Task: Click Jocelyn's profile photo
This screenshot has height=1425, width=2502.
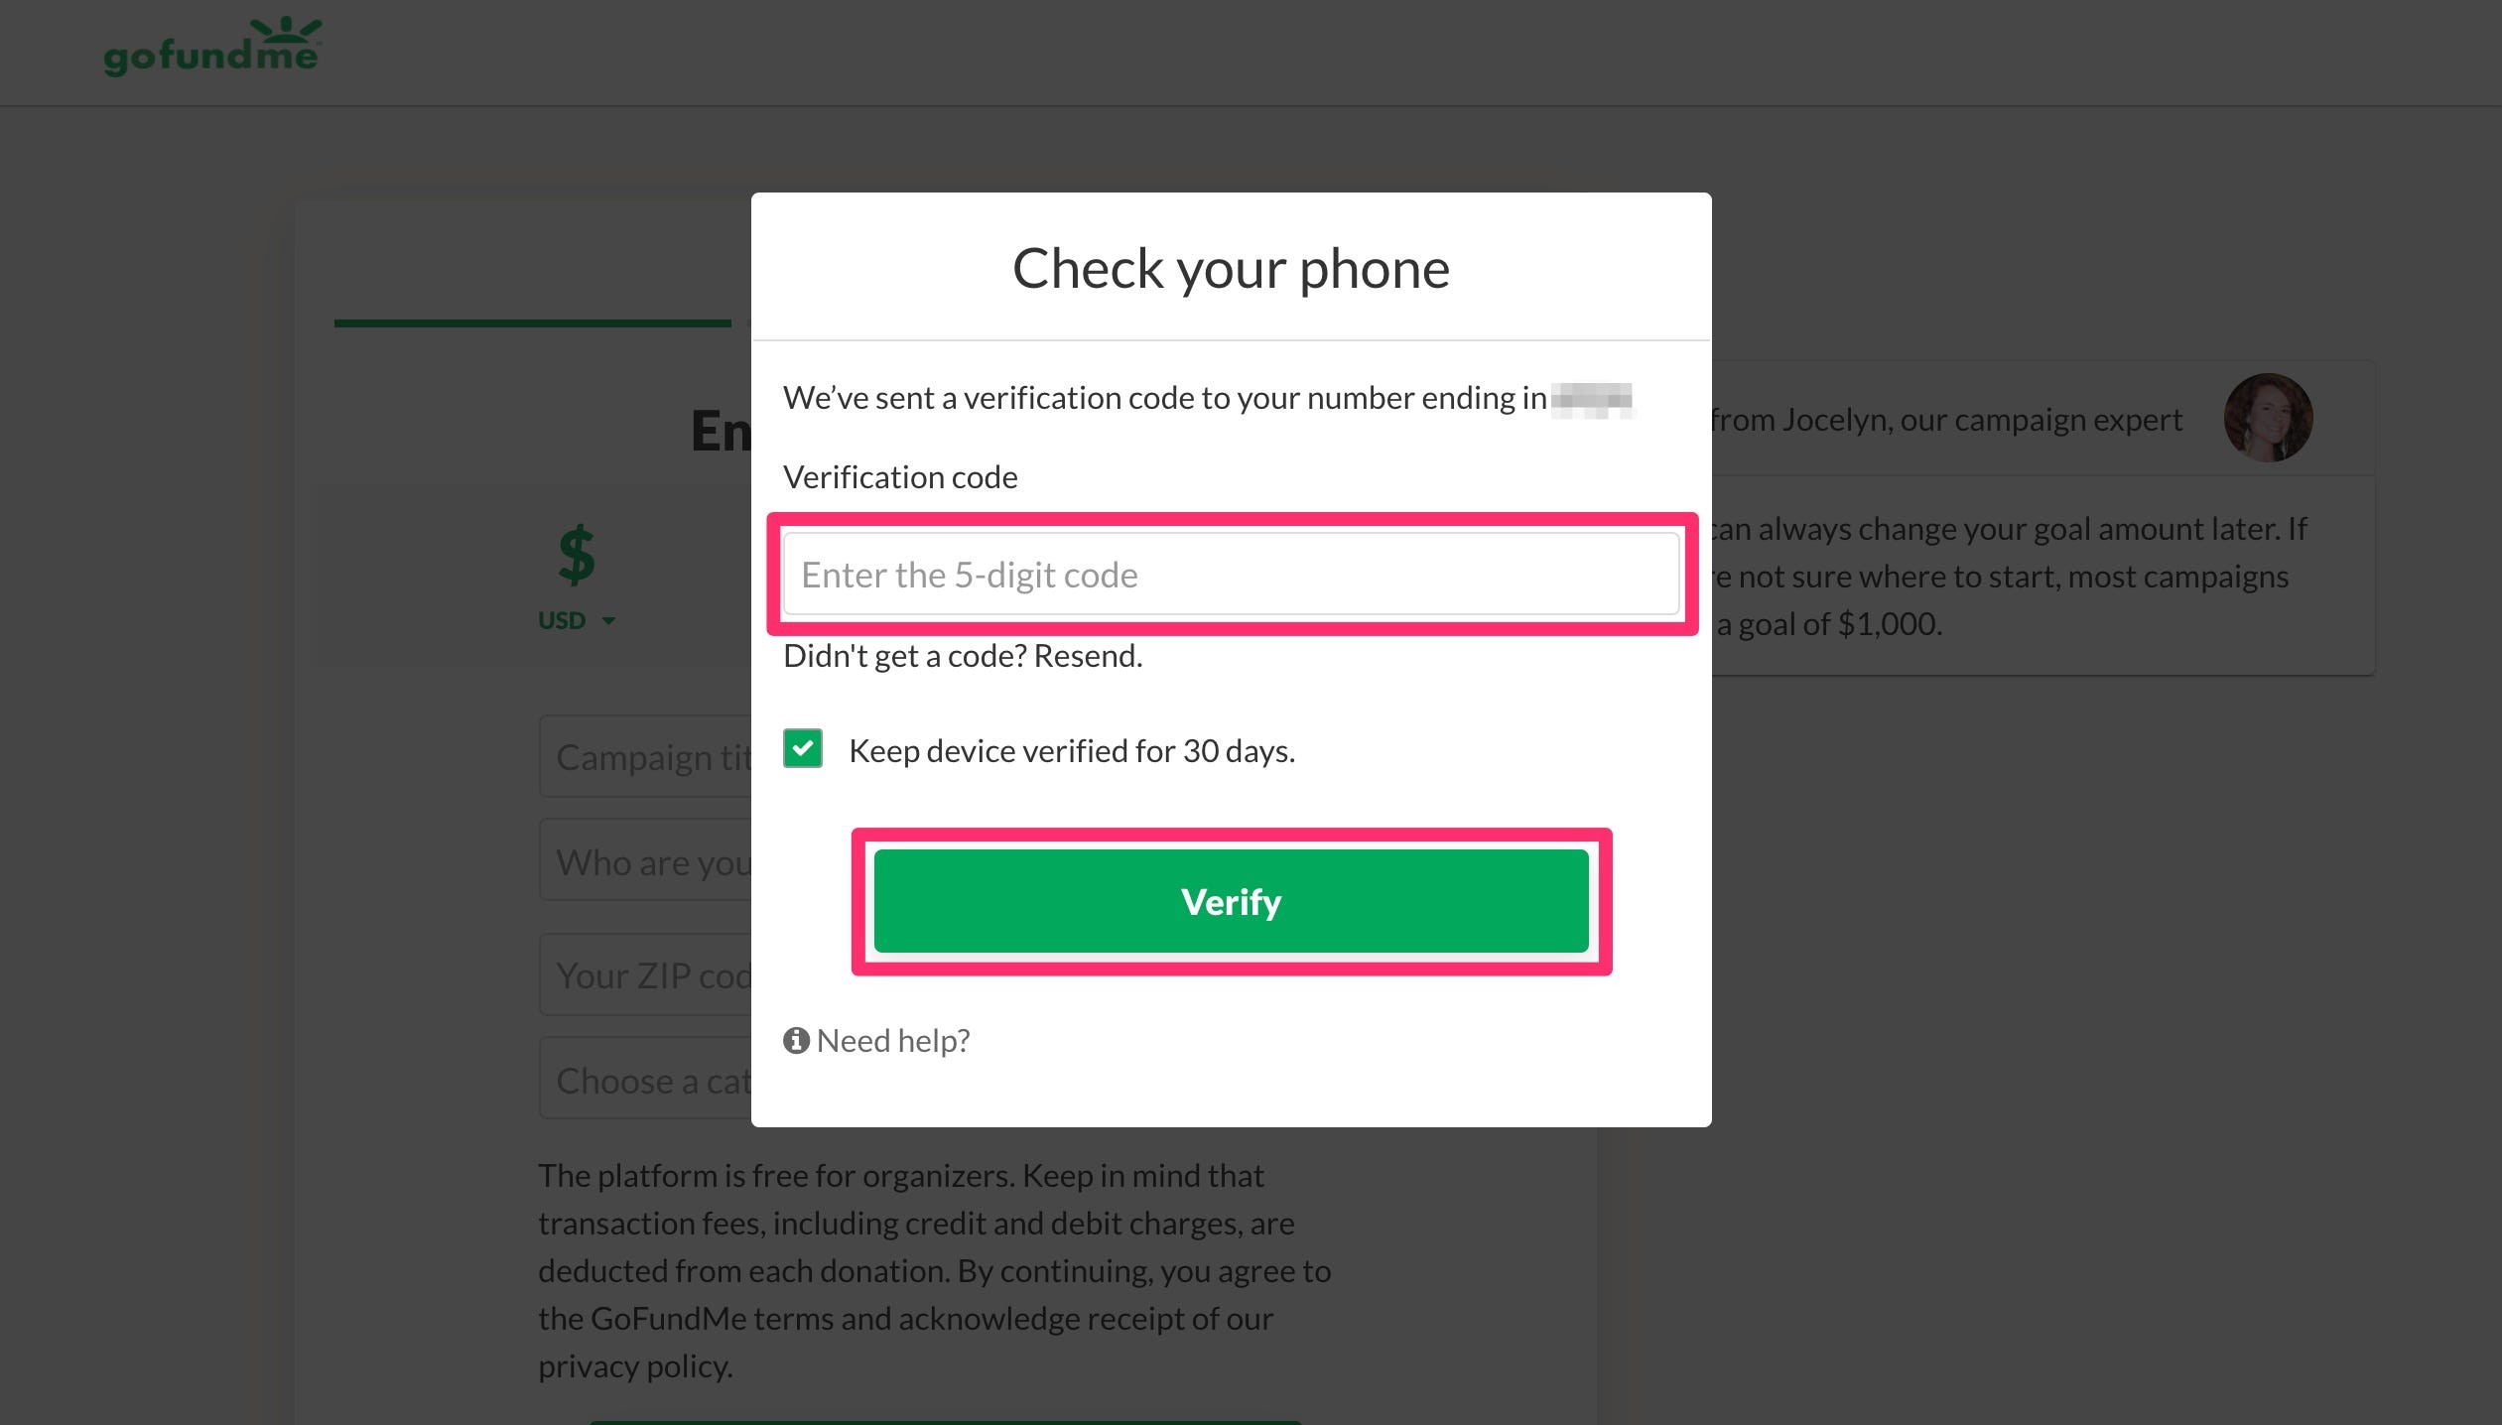Action: click(2268, 418)
